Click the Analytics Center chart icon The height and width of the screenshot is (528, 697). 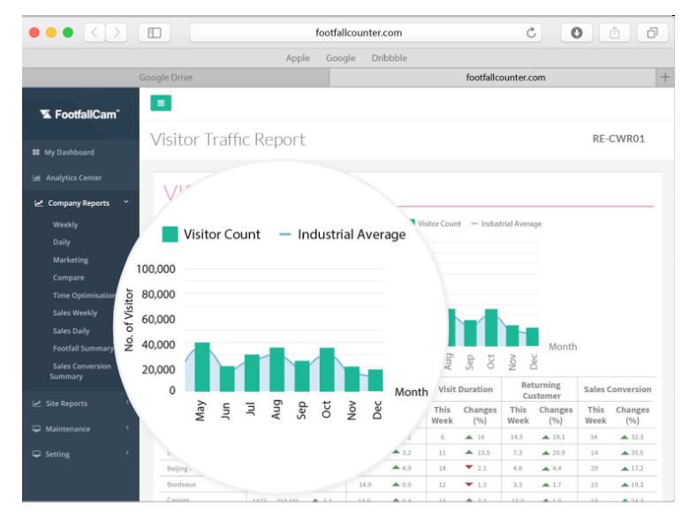[x=36, y=178]
